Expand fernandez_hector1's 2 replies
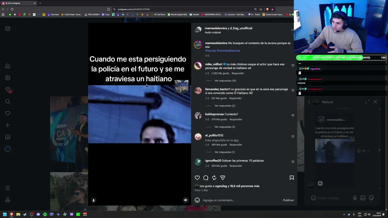This screenshot has height=218, width=388. click(225, 106)
